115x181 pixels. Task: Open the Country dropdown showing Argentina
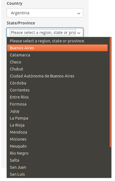(45, 13)
